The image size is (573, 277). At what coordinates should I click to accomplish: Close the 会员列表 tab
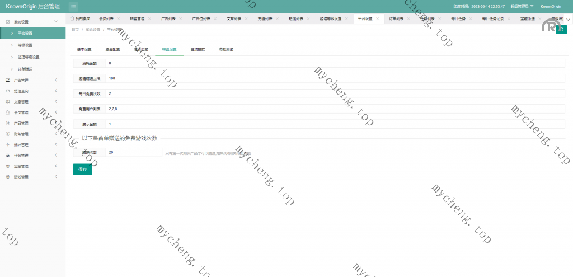click(x=118, y=18)
